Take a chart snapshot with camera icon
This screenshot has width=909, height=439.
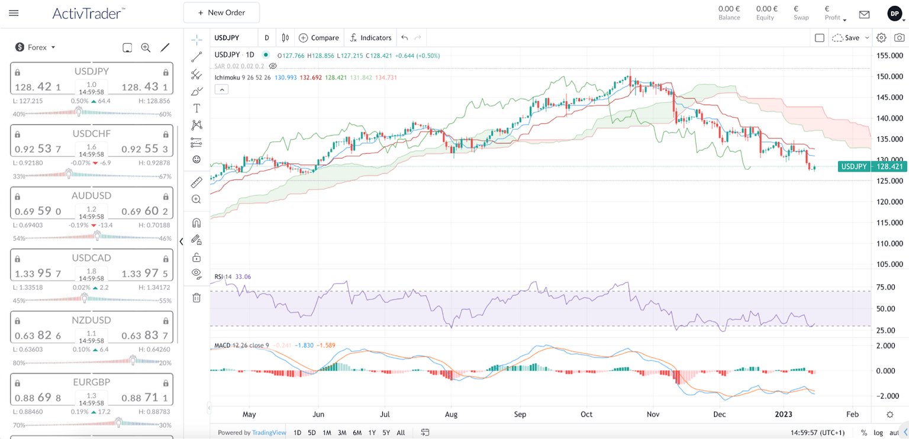[x=899, y=38]
